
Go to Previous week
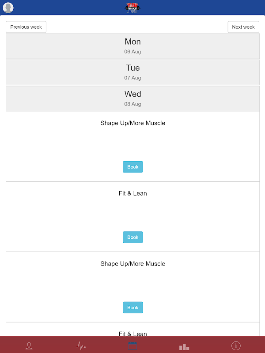click(x=26, y=27)
